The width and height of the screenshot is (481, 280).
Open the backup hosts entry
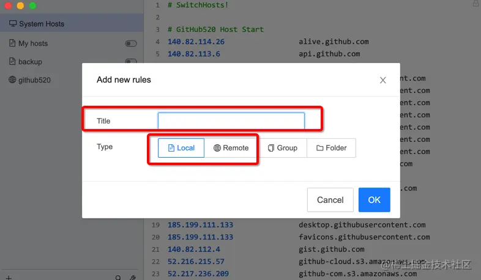click(30, 62)
